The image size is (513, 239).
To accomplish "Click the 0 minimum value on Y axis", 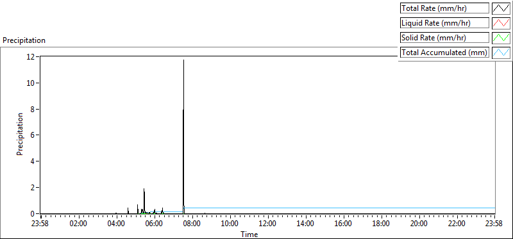I will pos(33,214).
